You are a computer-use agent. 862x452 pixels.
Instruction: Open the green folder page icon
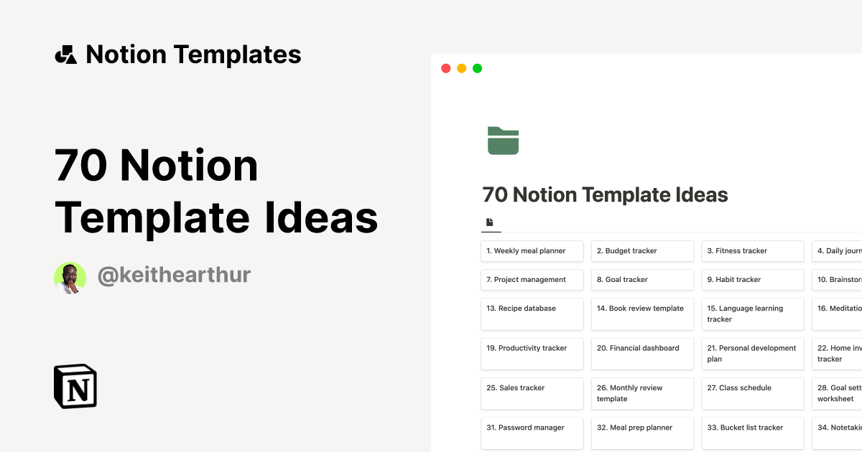point(503,141)
